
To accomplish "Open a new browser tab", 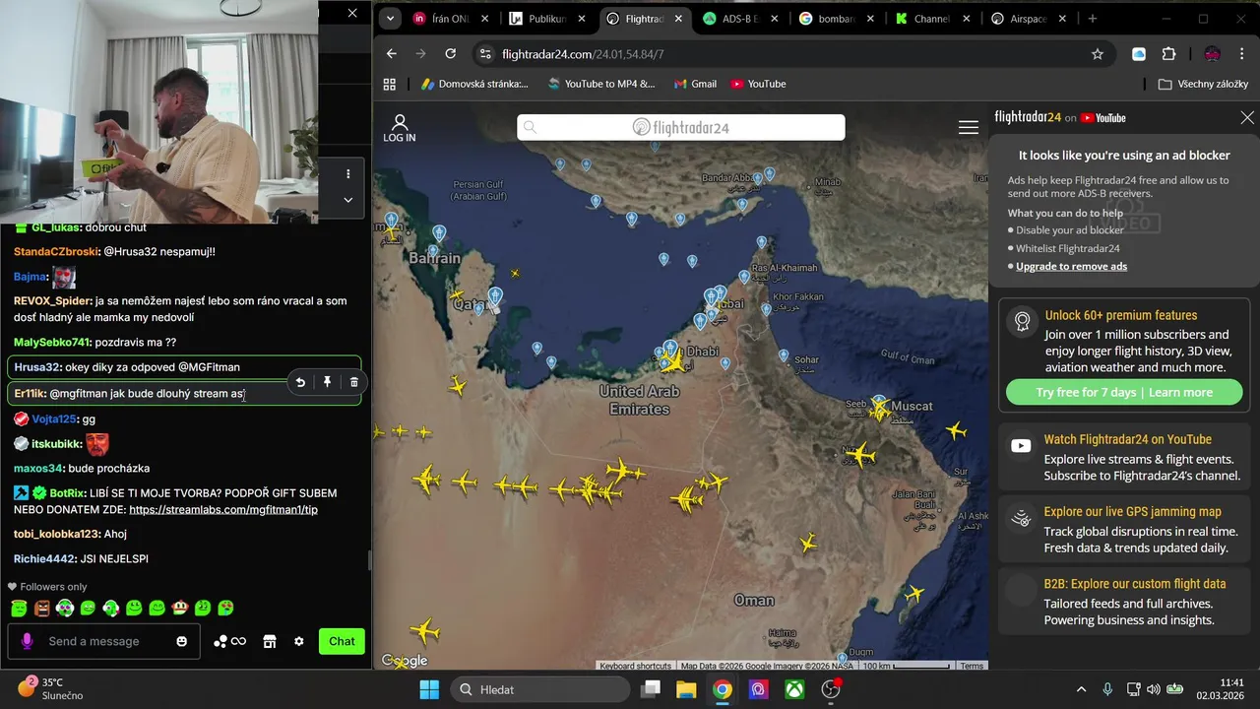I will (1092, 19).
